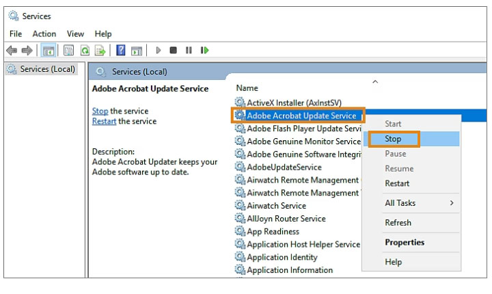Select the AdobeUpdateService row
Viewport: 492px width, 294px height.
284,167
